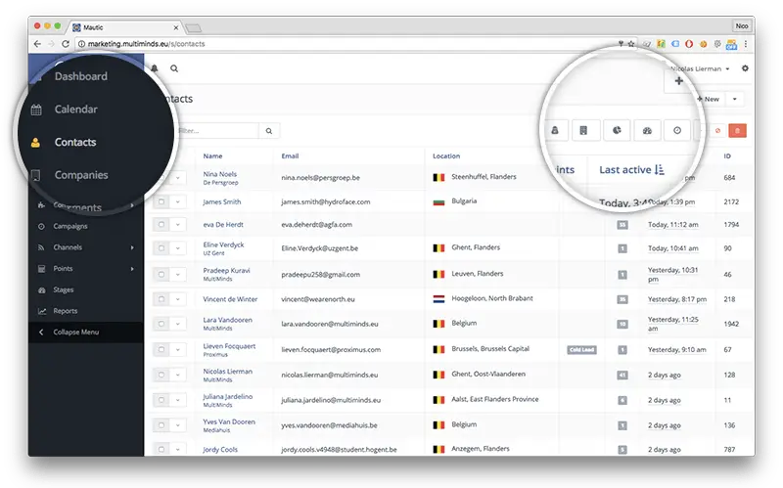Image resolution: width=783 pixels, height=488 pixels.
Task: Check the Lieven Focquaert row checkbox
Action: [x=161, y=349]
